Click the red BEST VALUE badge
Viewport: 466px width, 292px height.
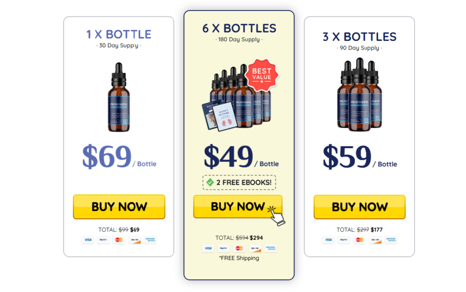[x=262, y=75]
